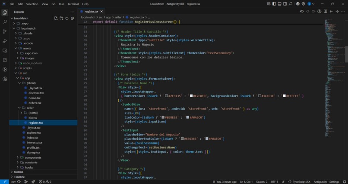Go to next change icon in editor toolbar
Viewport: 348px width, 184px height.
313,12
